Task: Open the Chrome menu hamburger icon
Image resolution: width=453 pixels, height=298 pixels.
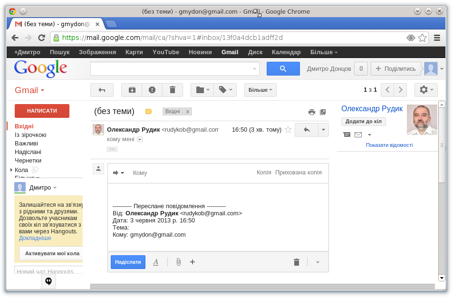Action: 437,38
